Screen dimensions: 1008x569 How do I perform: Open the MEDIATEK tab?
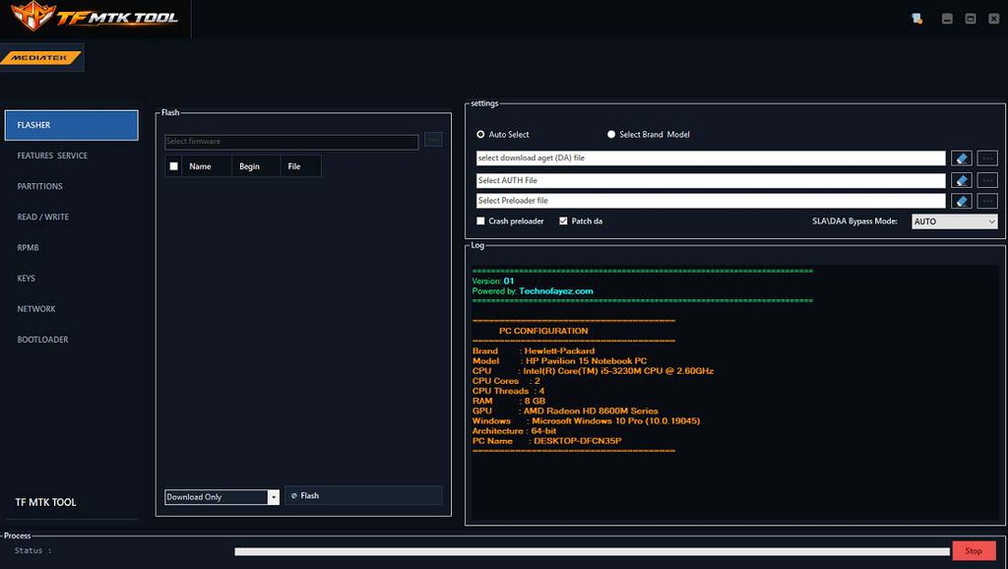41,58
